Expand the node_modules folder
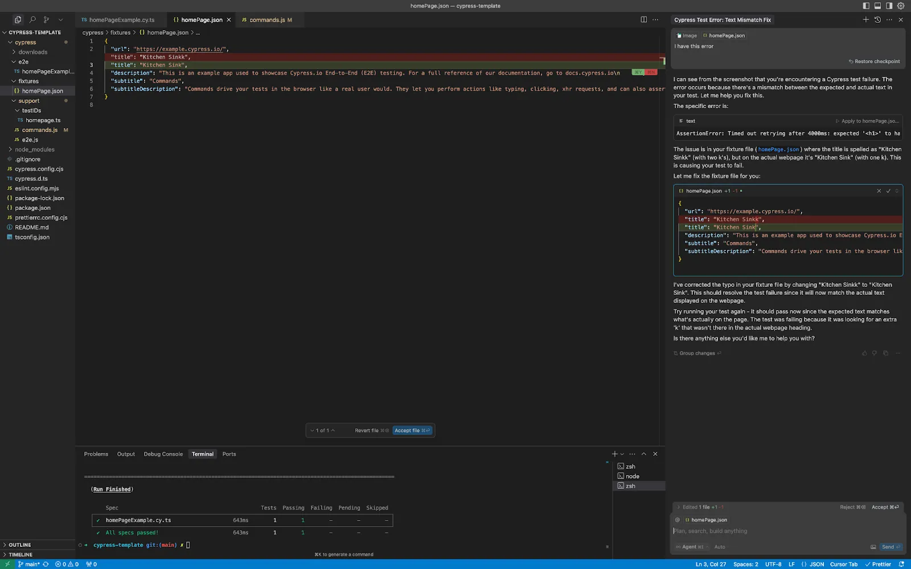Screen dimensions: 911x569 point(34,150)
